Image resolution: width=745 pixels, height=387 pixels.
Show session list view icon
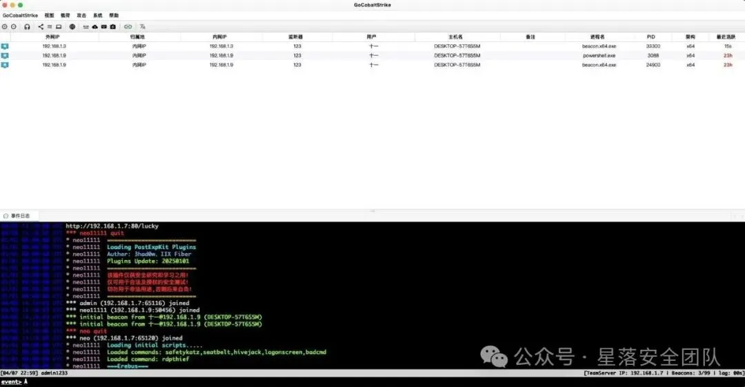tap(50, 27)
